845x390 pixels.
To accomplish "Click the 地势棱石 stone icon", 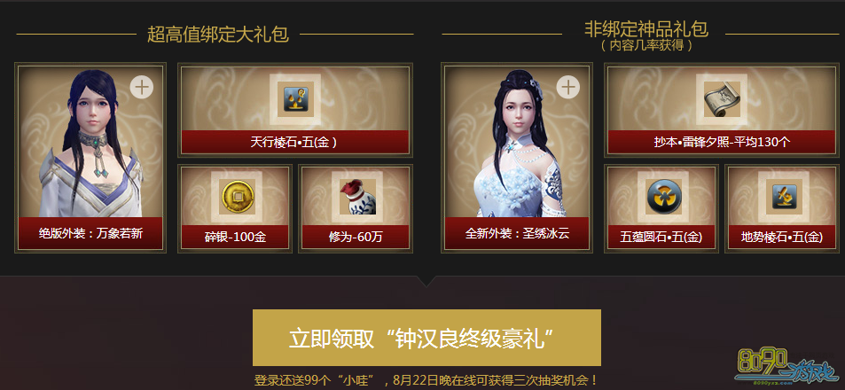I will coord(784,197).
